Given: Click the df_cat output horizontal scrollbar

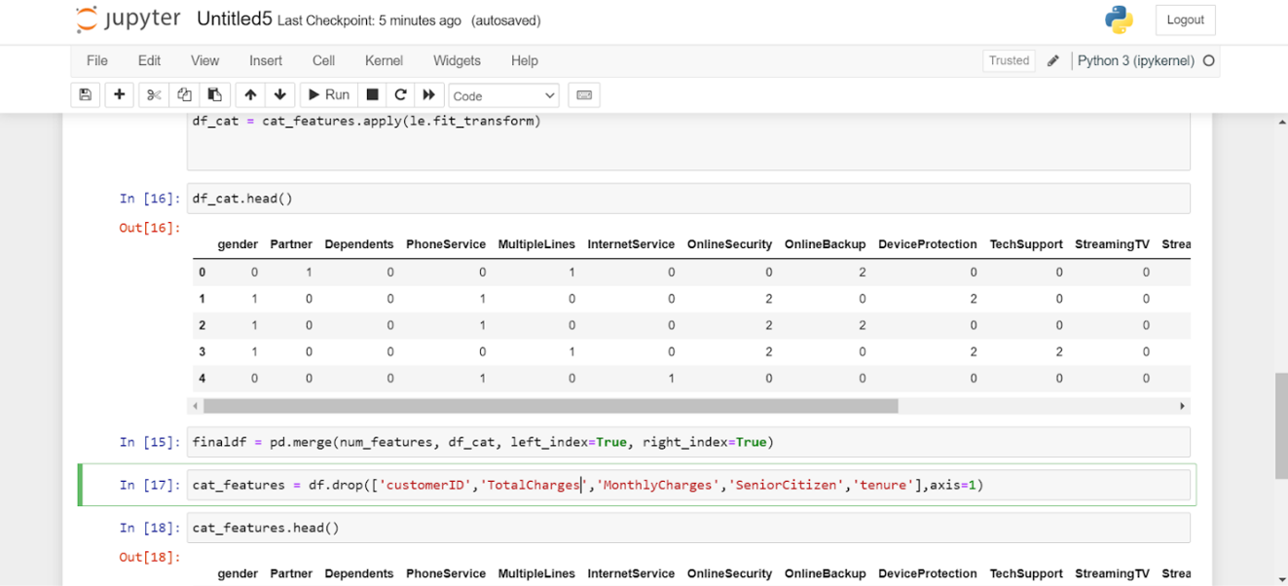Looking at the screenshot, I should pyautogui.click(x=550, y=406).
